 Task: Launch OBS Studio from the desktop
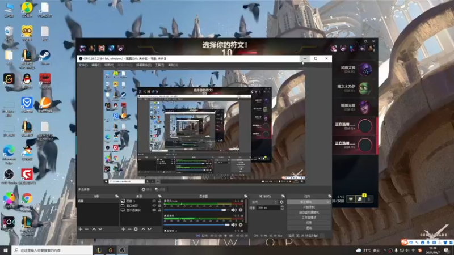click(x=9, y=175)
